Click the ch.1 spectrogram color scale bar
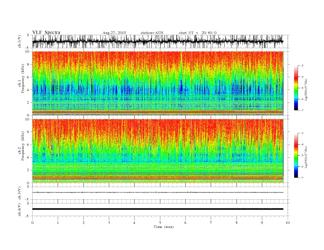324x250 pixels. (296, 88)
